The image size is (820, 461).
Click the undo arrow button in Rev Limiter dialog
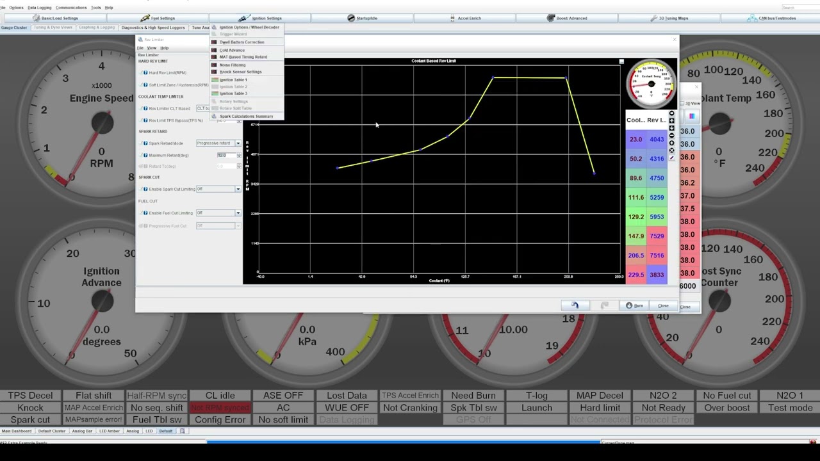point(575,305)
